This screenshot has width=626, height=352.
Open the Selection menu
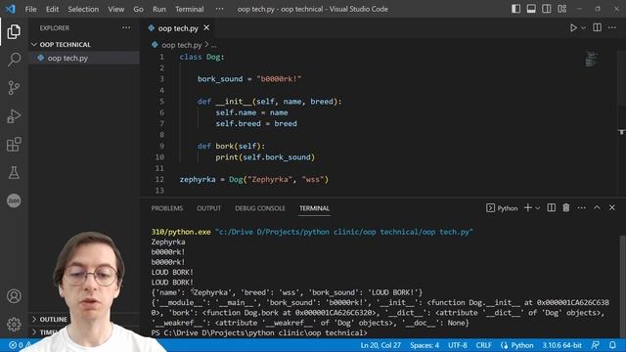[83, 9]
